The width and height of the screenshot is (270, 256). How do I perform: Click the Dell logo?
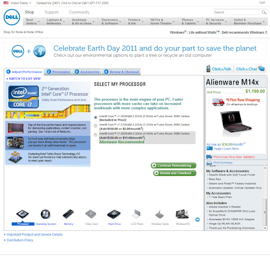pyautogui.click(x=12, y=17)
